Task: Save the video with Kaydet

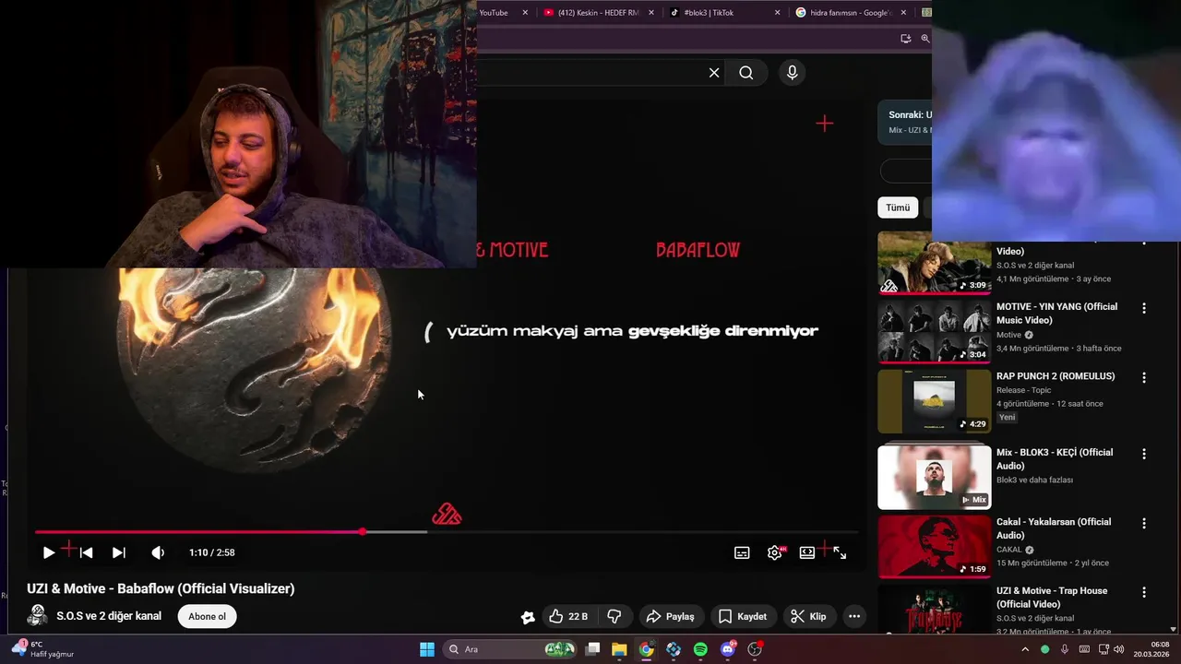Action: tap(743, 616)
